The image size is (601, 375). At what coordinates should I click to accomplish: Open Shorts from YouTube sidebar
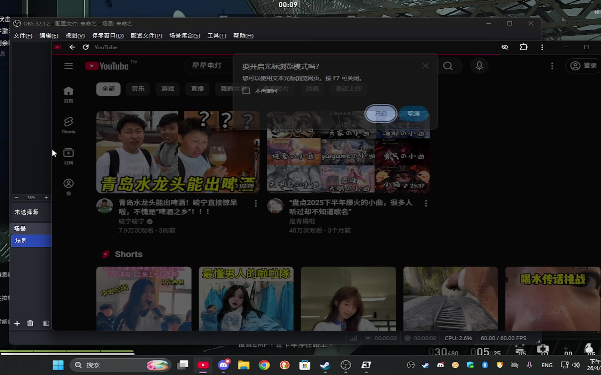coord(69,125)
